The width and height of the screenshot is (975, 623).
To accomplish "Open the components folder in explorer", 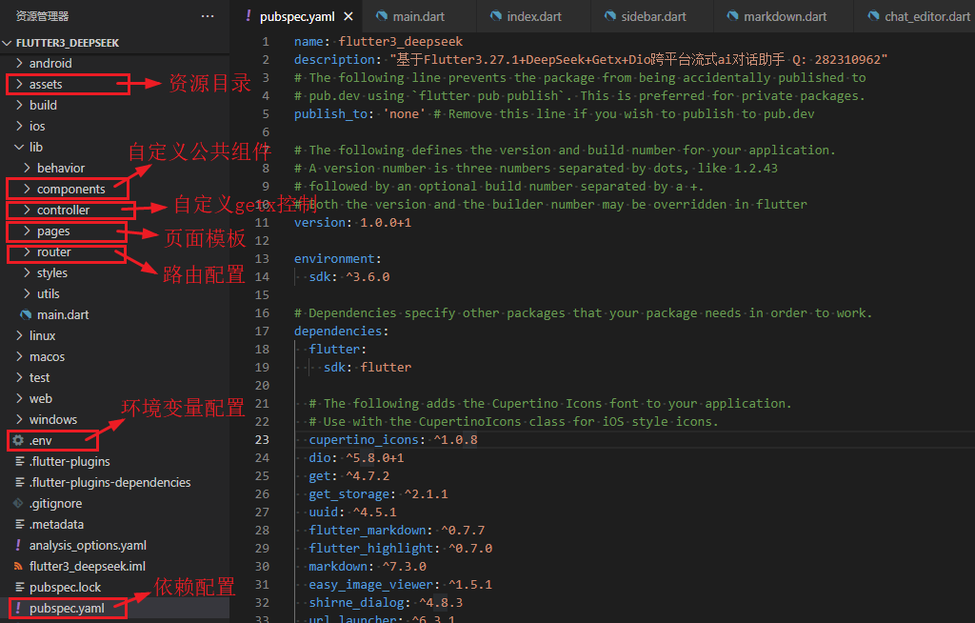I will [71, 189].
